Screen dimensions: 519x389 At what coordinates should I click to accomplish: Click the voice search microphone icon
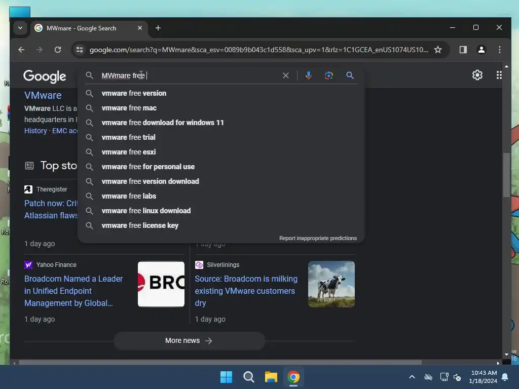tap(309, 75)
